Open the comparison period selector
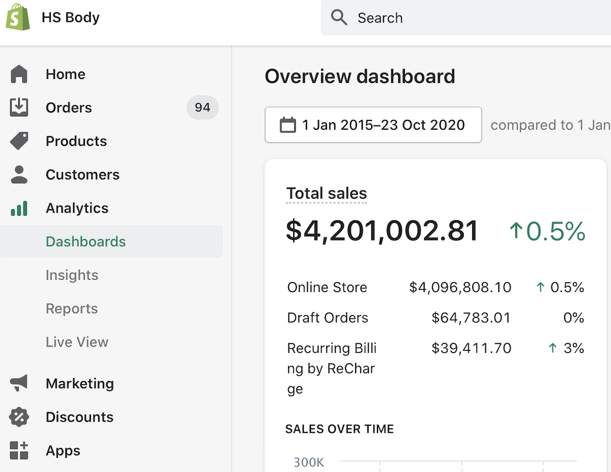611x472 pixels. click(x=550, y=125)
